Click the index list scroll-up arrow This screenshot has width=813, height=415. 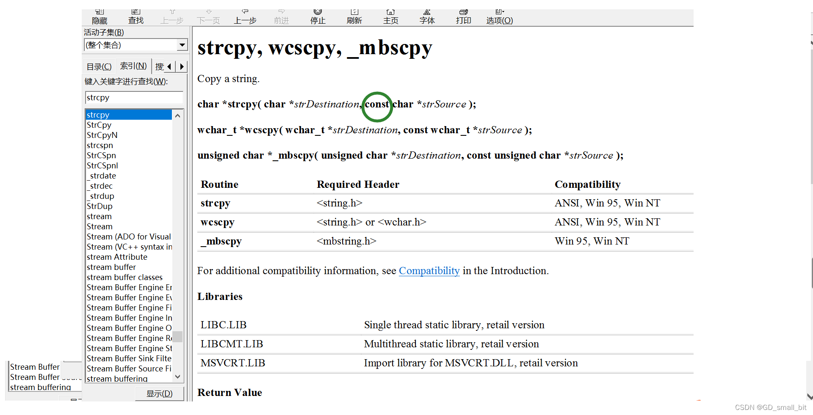click(x=178, y=115)
